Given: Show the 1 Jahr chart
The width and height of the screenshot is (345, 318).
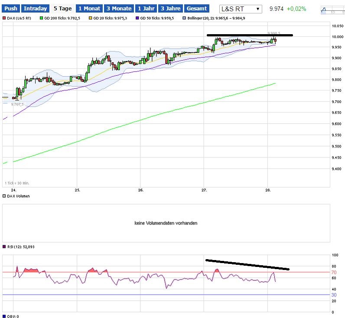Looking at the screenshot, I should click(146, 9).
